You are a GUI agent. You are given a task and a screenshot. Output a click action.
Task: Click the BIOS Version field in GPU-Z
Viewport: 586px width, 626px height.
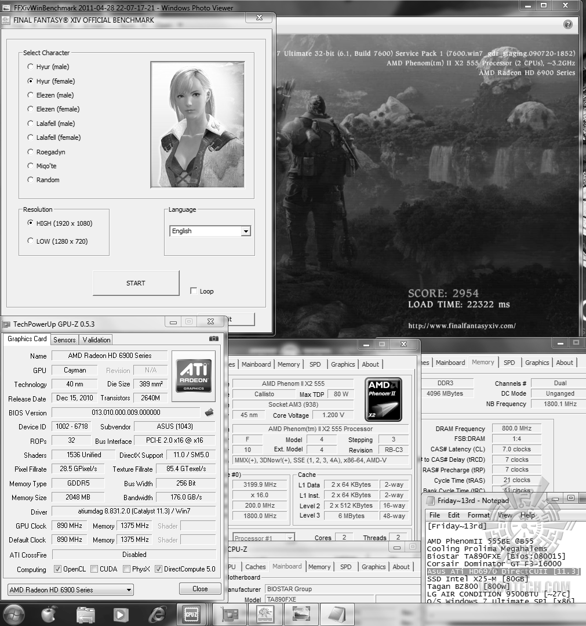126,412
